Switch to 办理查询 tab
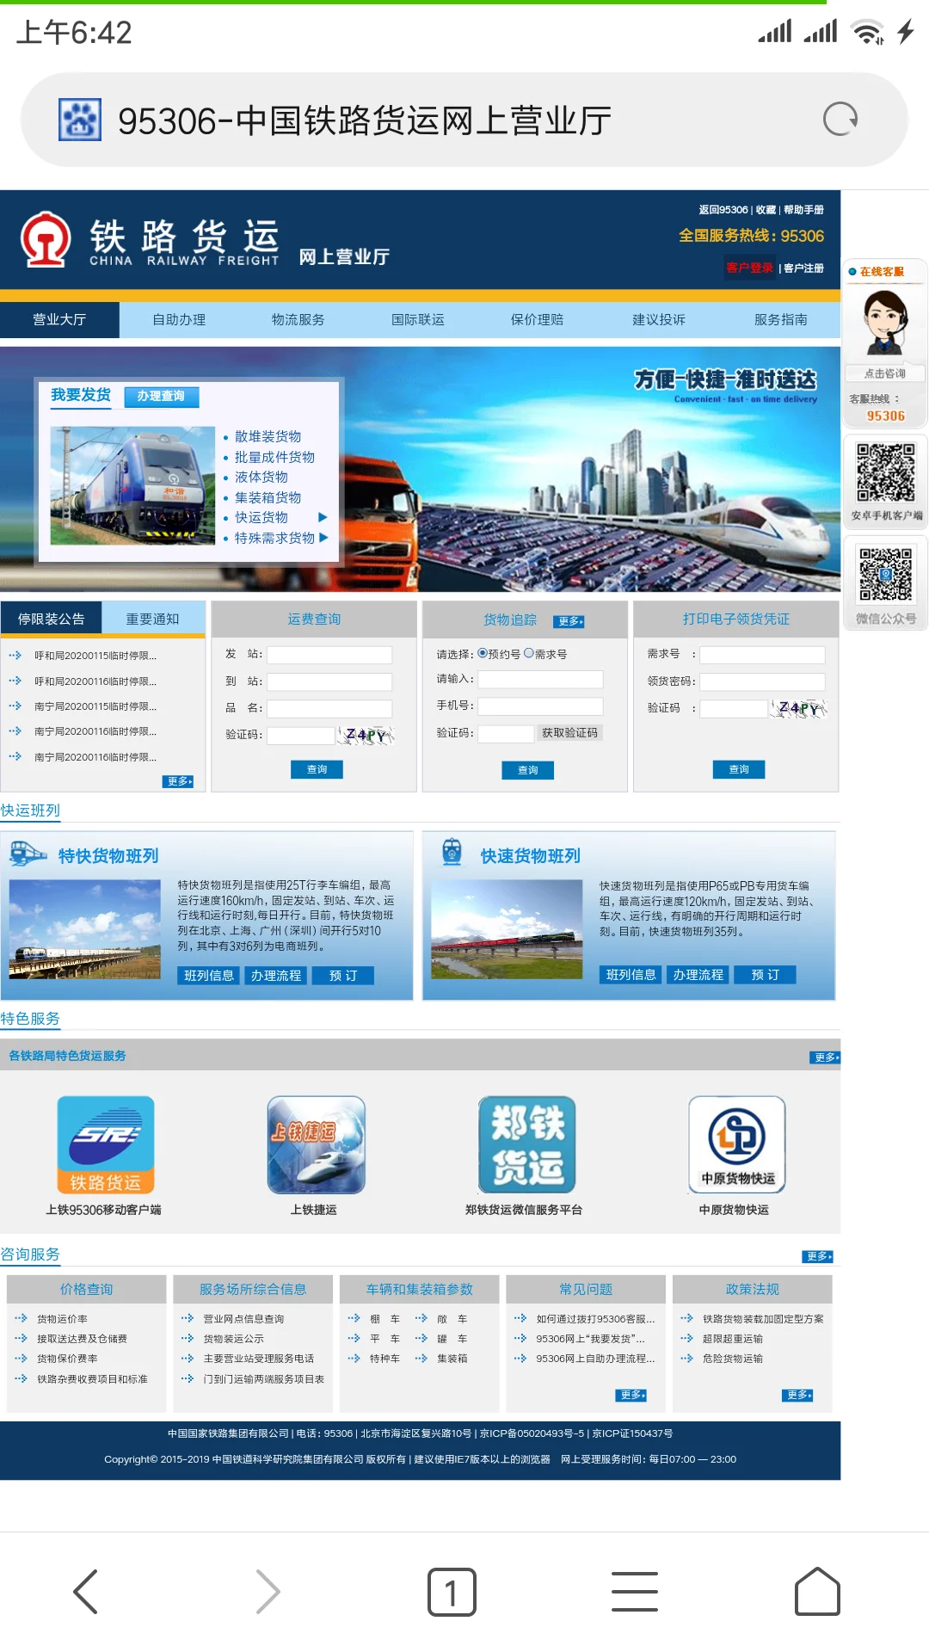 coord(161,396)
